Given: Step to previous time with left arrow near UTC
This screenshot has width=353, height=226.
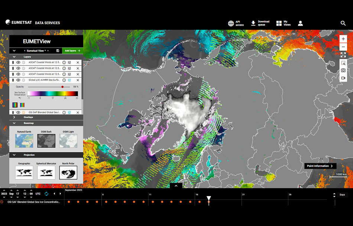Looking at the screenshot, I should (54, 194).
